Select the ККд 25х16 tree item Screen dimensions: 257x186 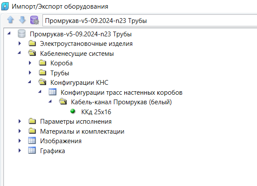coord(96,112)
